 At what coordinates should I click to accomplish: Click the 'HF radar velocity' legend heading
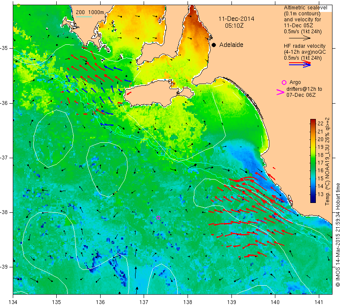pos(304,46)
